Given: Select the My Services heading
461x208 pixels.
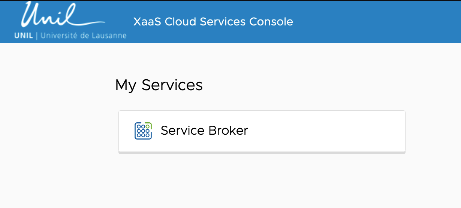Looking at the screenshot, I should click(159, 85).
